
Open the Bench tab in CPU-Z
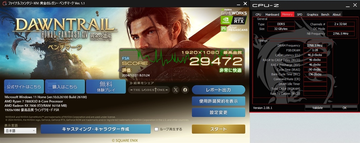[x=325, y=14]
